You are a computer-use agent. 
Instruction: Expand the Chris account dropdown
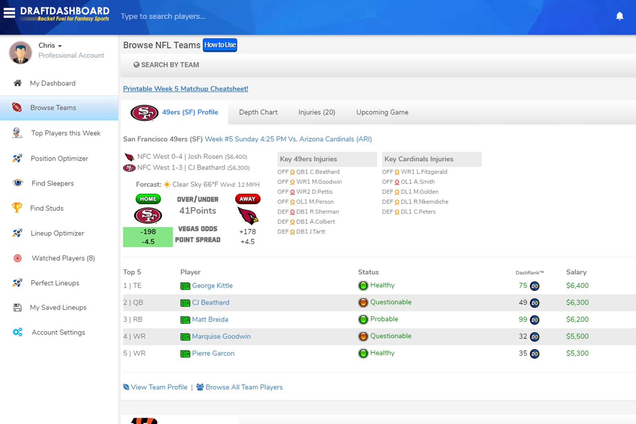pos(50,45)
